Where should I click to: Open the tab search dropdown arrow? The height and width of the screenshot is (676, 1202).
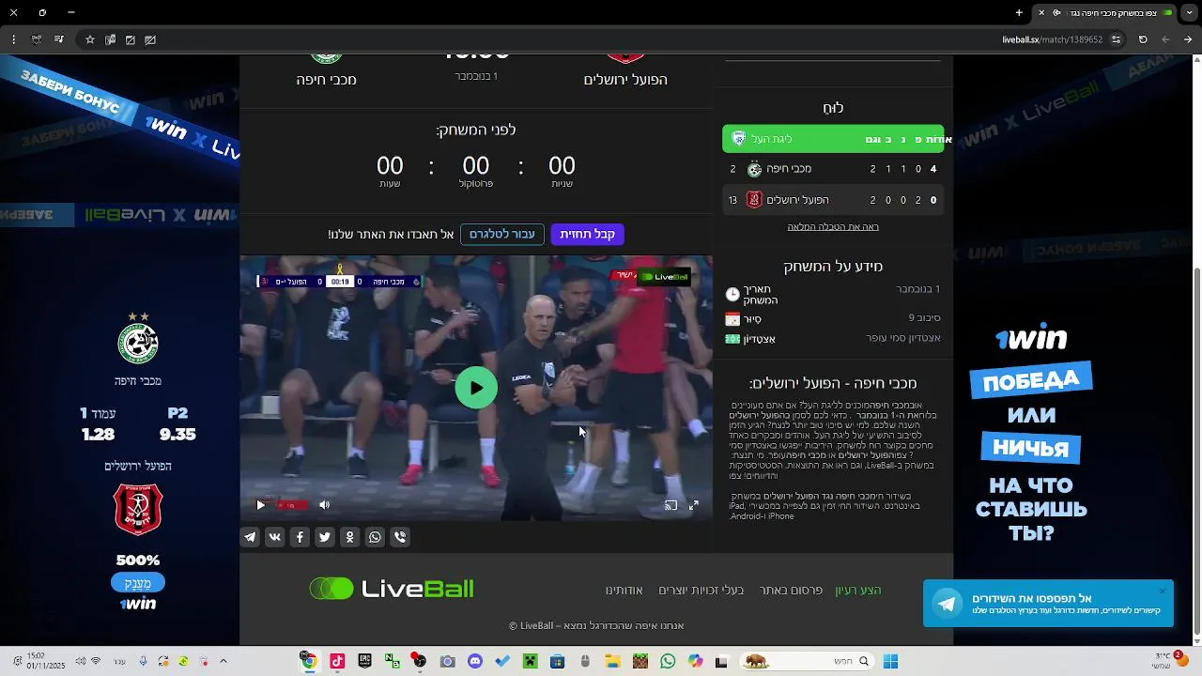pos(1188,12)
